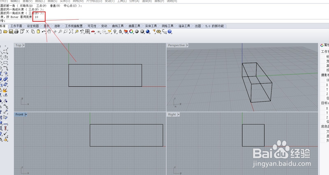This screenshot has width=329, height=175.
Task: Click the four-viewport layout icon
Action: coord(88,32)
